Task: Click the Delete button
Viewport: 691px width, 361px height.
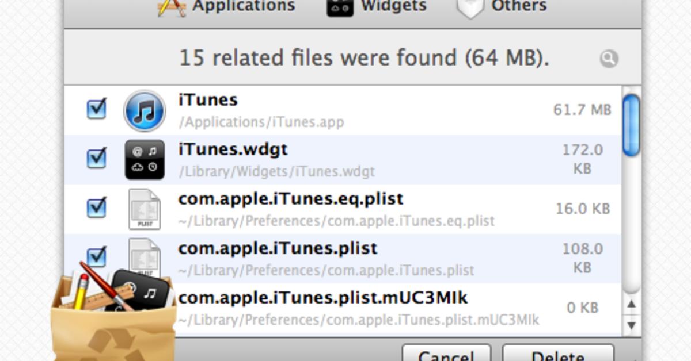Action: 558,354
